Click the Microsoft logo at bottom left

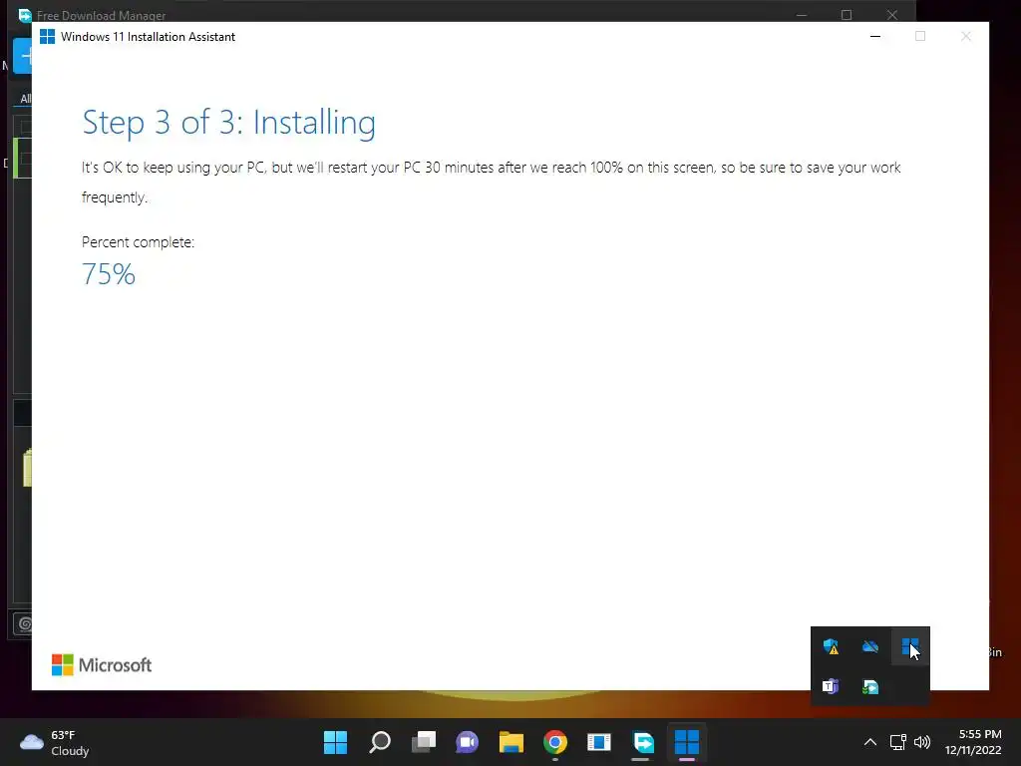click(x=102, y=665)
